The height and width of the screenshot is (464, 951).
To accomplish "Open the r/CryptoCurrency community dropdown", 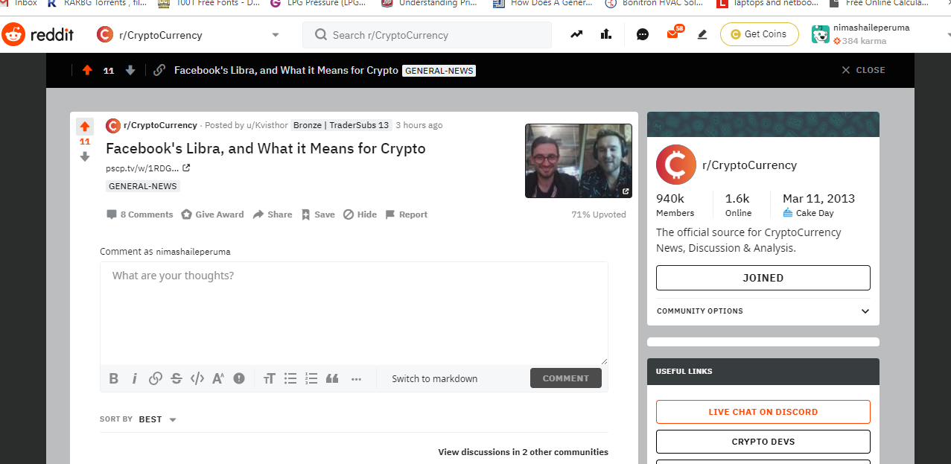I will pyautogui.click(x=188, y=35).
